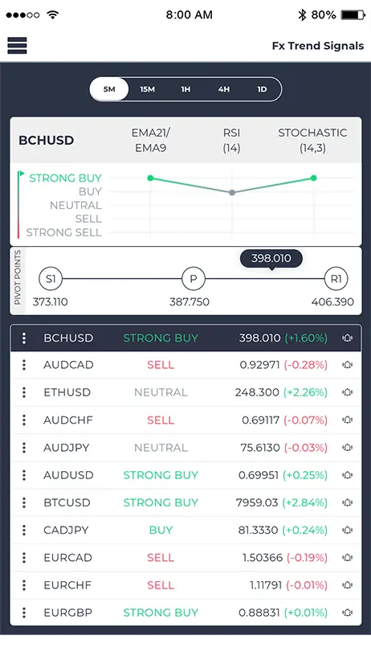Open three-dot options for AUDUSD row

pos(24,475)
